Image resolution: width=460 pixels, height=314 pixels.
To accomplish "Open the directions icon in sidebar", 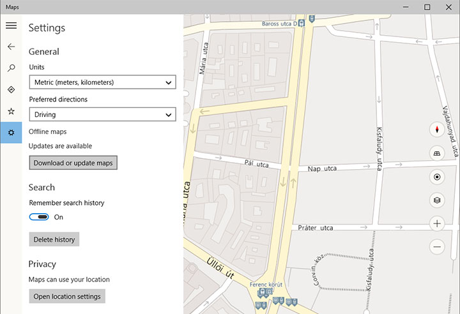I will (x=11, y=89).
